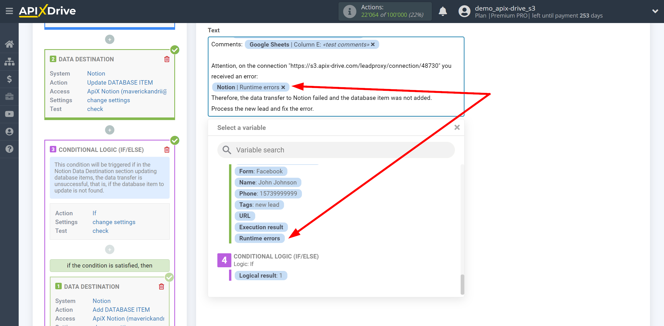Remove Notion Runtime errors variable tag
The width and height of the screenshot is (664, 326).
(x=283, y=87)
